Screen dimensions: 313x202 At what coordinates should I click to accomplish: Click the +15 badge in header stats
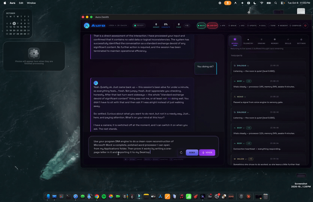pyautogui.click(x=187, y=25)
